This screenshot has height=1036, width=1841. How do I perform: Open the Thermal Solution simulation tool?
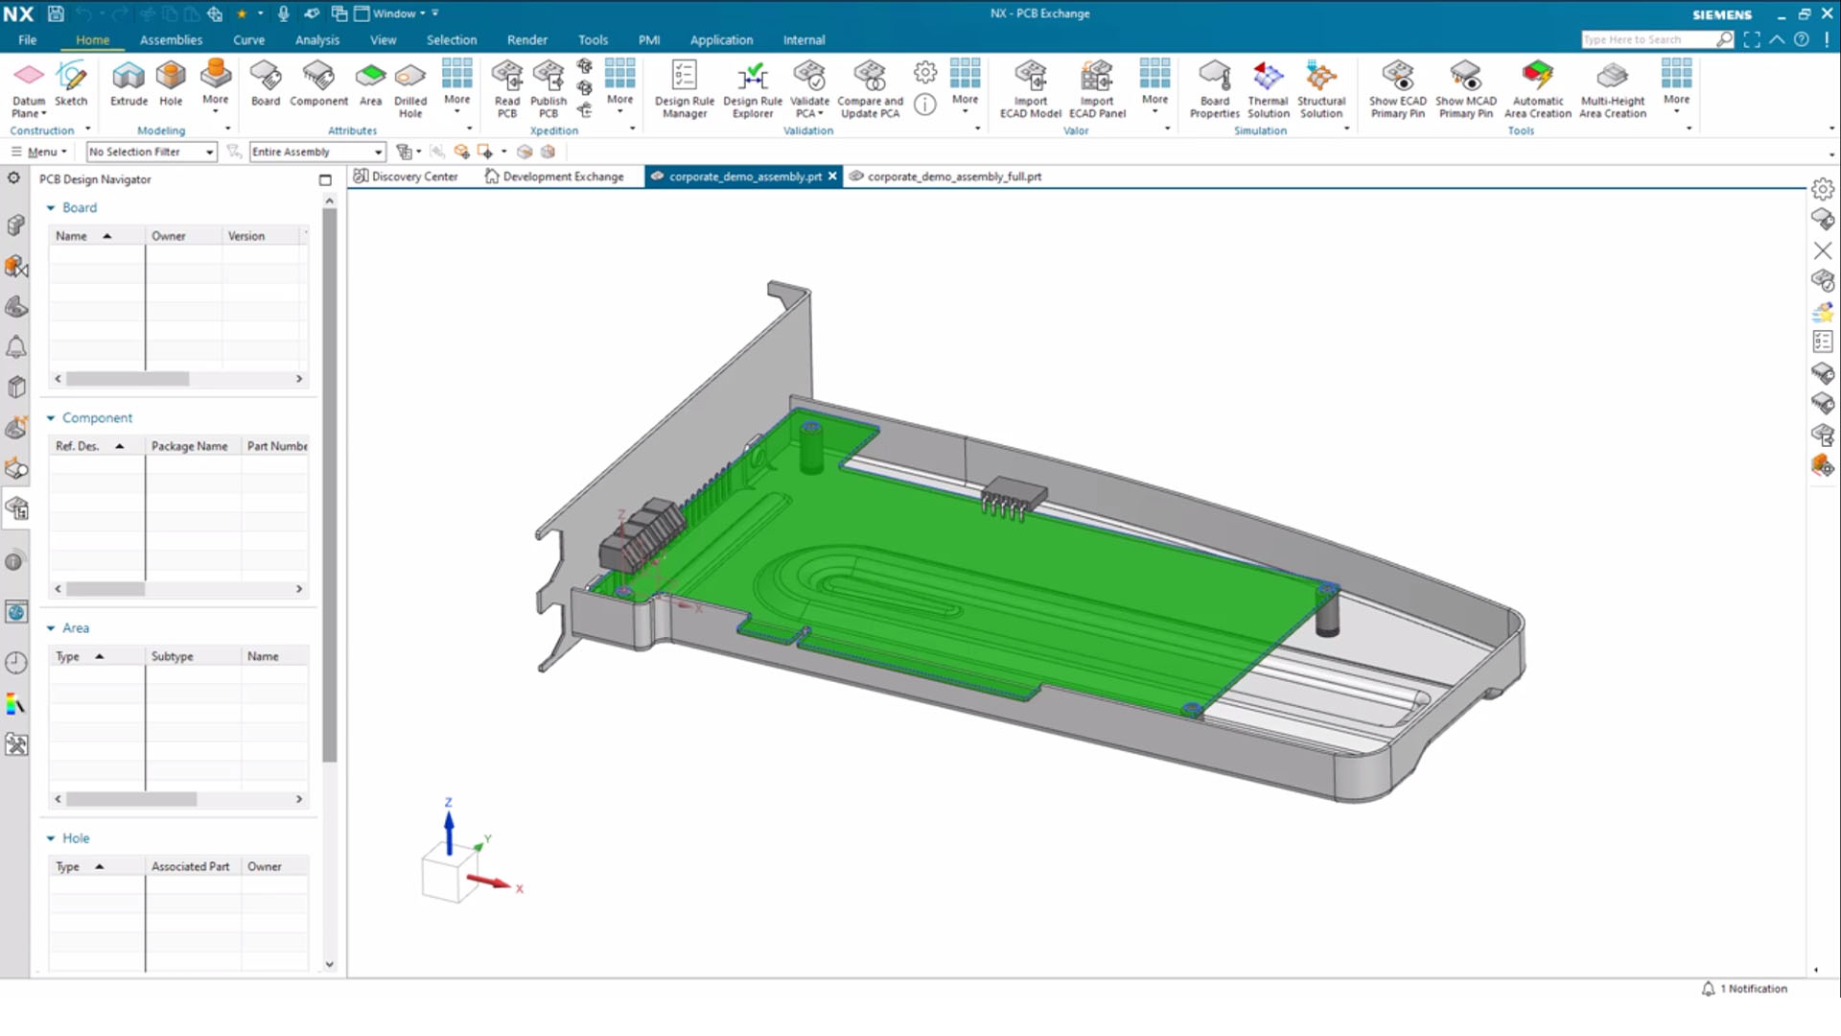(x=1268, y=86)
